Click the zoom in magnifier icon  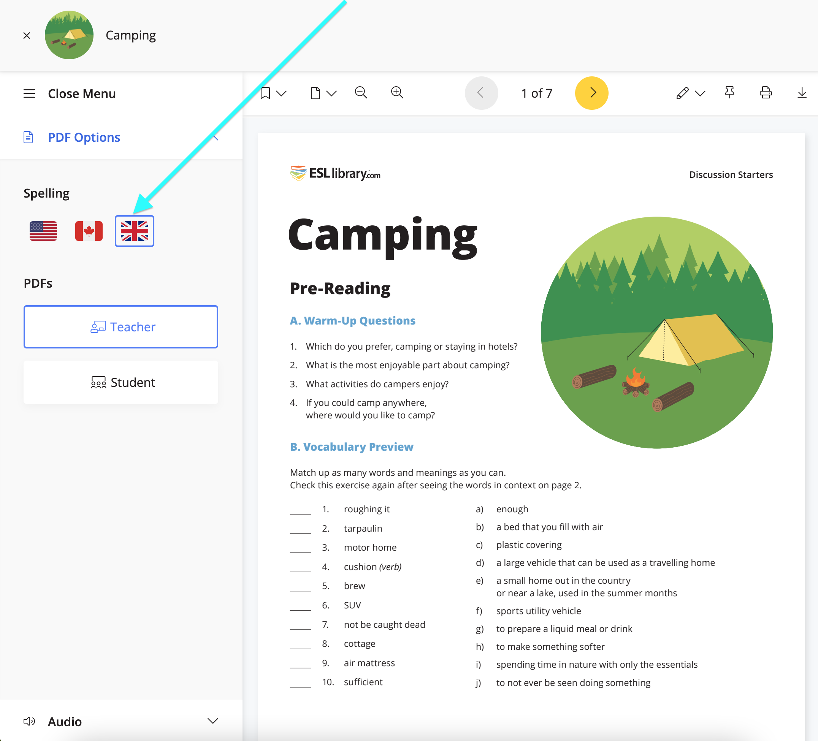pyautogui.click(x=397, y=93)
